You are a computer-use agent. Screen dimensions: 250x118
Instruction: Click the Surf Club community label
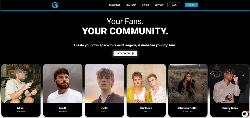pyautogui.click(x=146, y=111)
